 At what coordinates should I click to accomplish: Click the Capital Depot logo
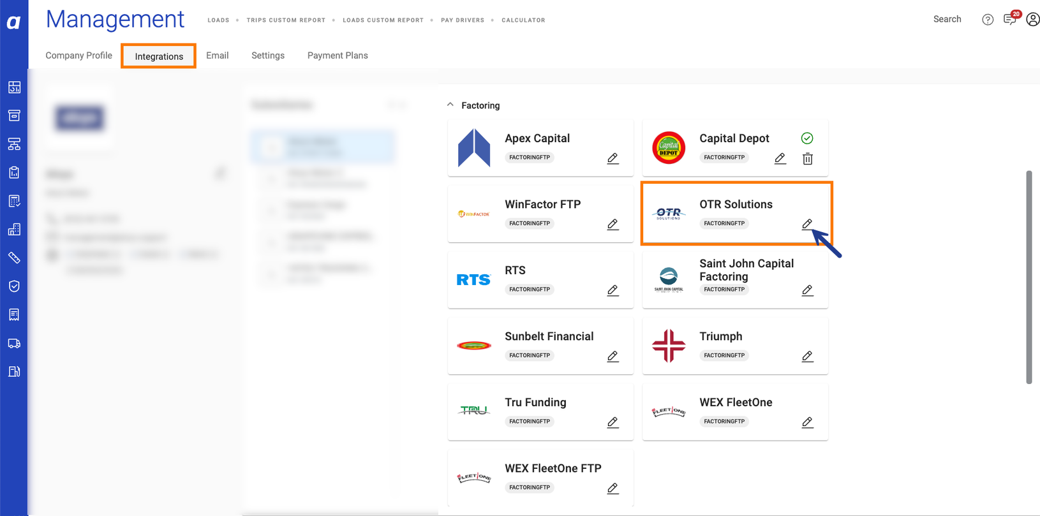669,148
